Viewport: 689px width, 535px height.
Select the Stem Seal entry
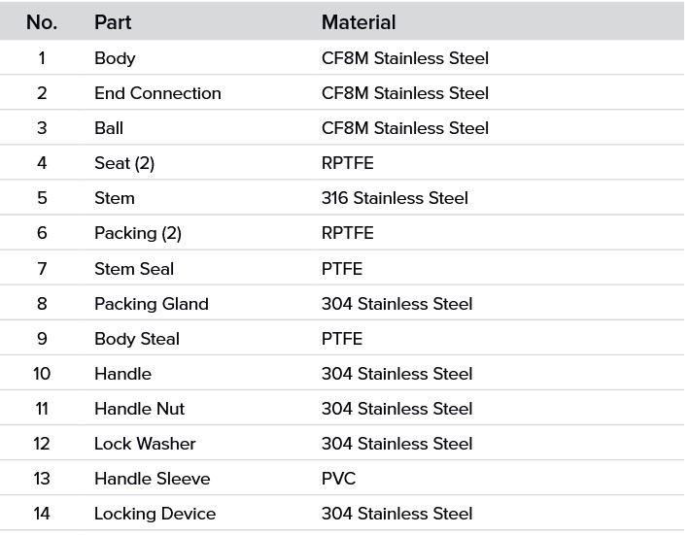coord(134,269)
